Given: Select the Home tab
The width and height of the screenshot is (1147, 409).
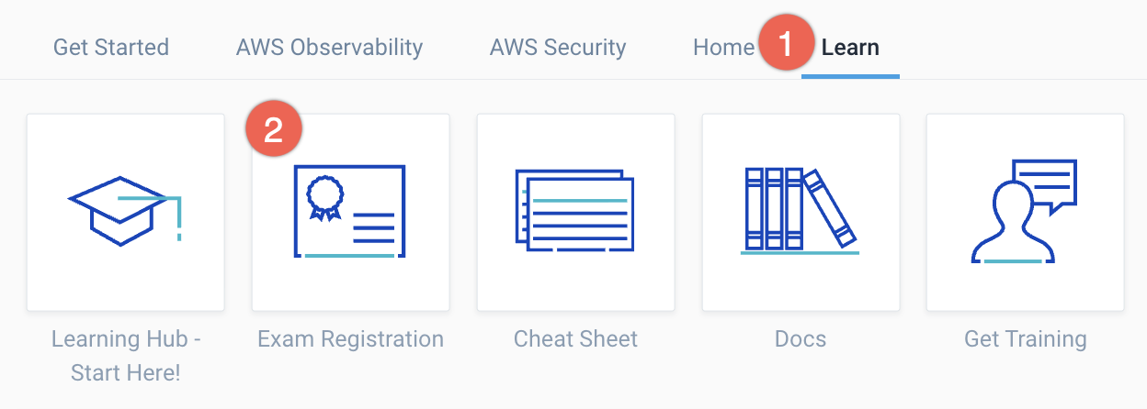Looking at the screenshot, I should click(723, 47).
